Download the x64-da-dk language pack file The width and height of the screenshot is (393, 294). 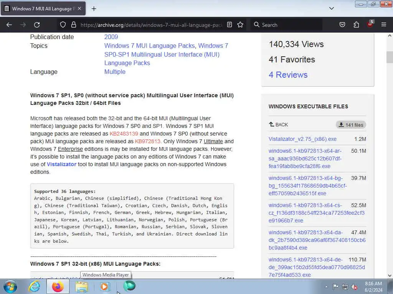click(317, 240)
